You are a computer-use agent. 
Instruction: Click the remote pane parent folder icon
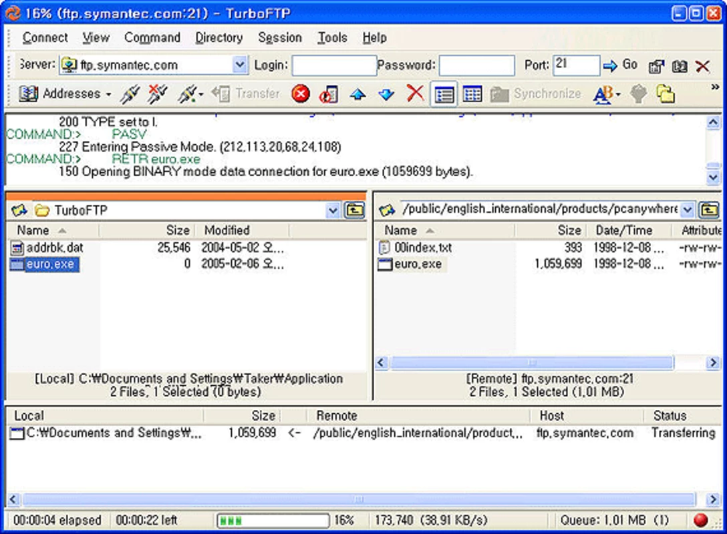click(x=709, y=210)
